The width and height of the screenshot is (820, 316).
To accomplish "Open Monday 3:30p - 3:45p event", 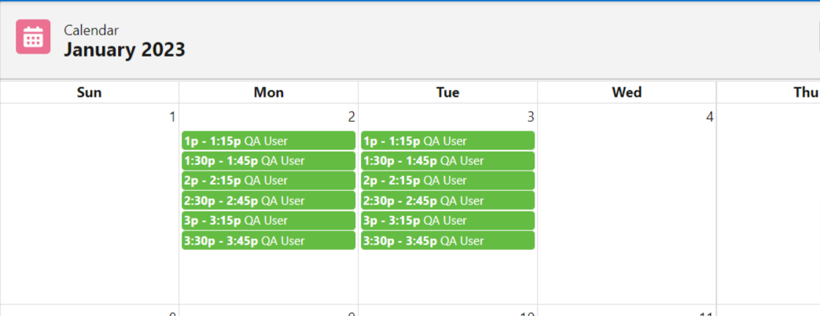I will (x=268, y=241).
